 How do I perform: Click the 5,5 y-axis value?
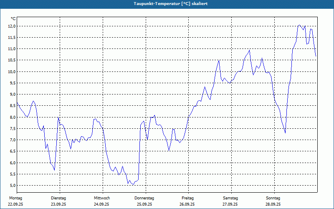pos(13,174)
